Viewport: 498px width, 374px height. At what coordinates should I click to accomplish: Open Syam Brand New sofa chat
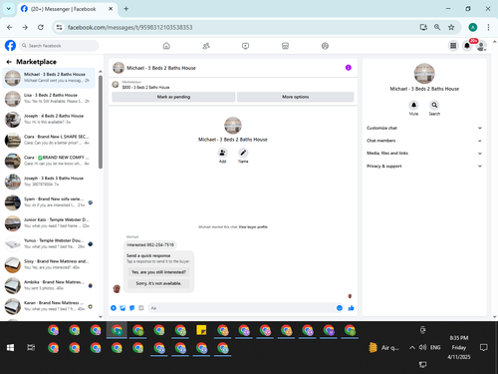click(49, 202)
